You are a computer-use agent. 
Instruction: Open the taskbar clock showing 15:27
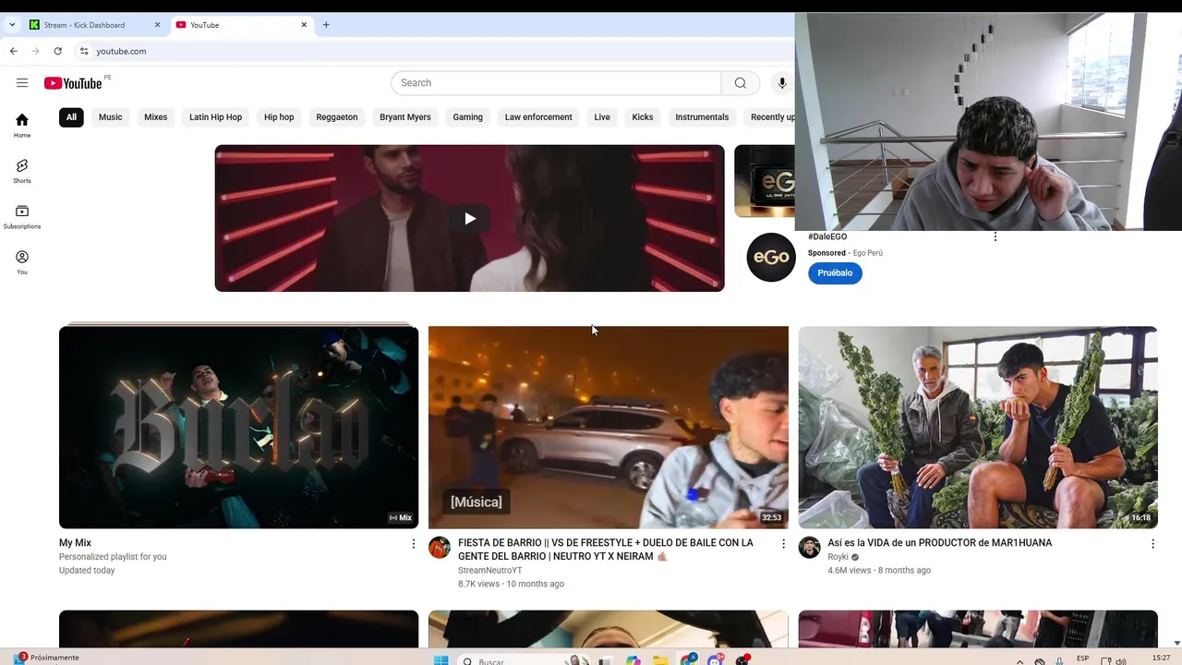(x=1162, y=658)
